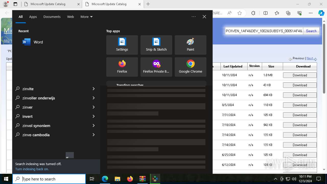Click the catalog Search button

point(311,31)
